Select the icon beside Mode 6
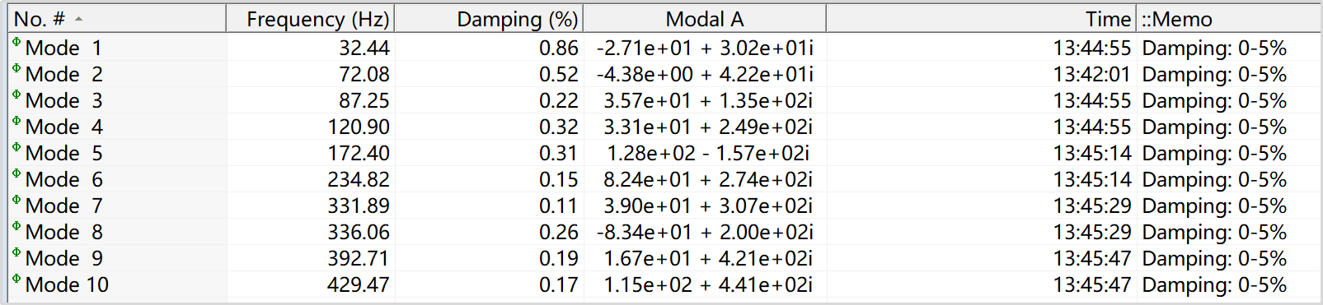 coord(16,173)
